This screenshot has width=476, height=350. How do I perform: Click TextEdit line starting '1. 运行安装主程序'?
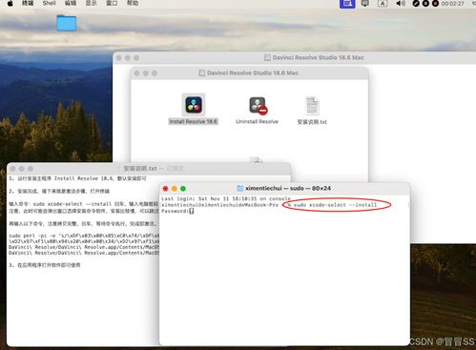point(77,178)
